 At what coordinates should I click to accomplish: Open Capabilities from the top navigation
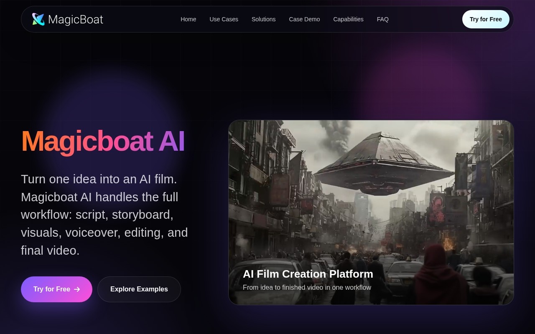(x=348, y=19)
